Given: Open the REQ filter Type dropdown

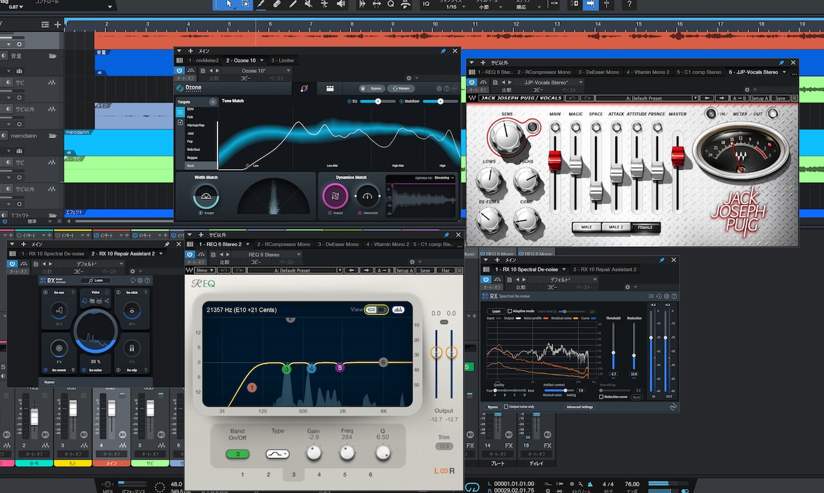Looking at the screenshot, I should [x=278, y=455].
